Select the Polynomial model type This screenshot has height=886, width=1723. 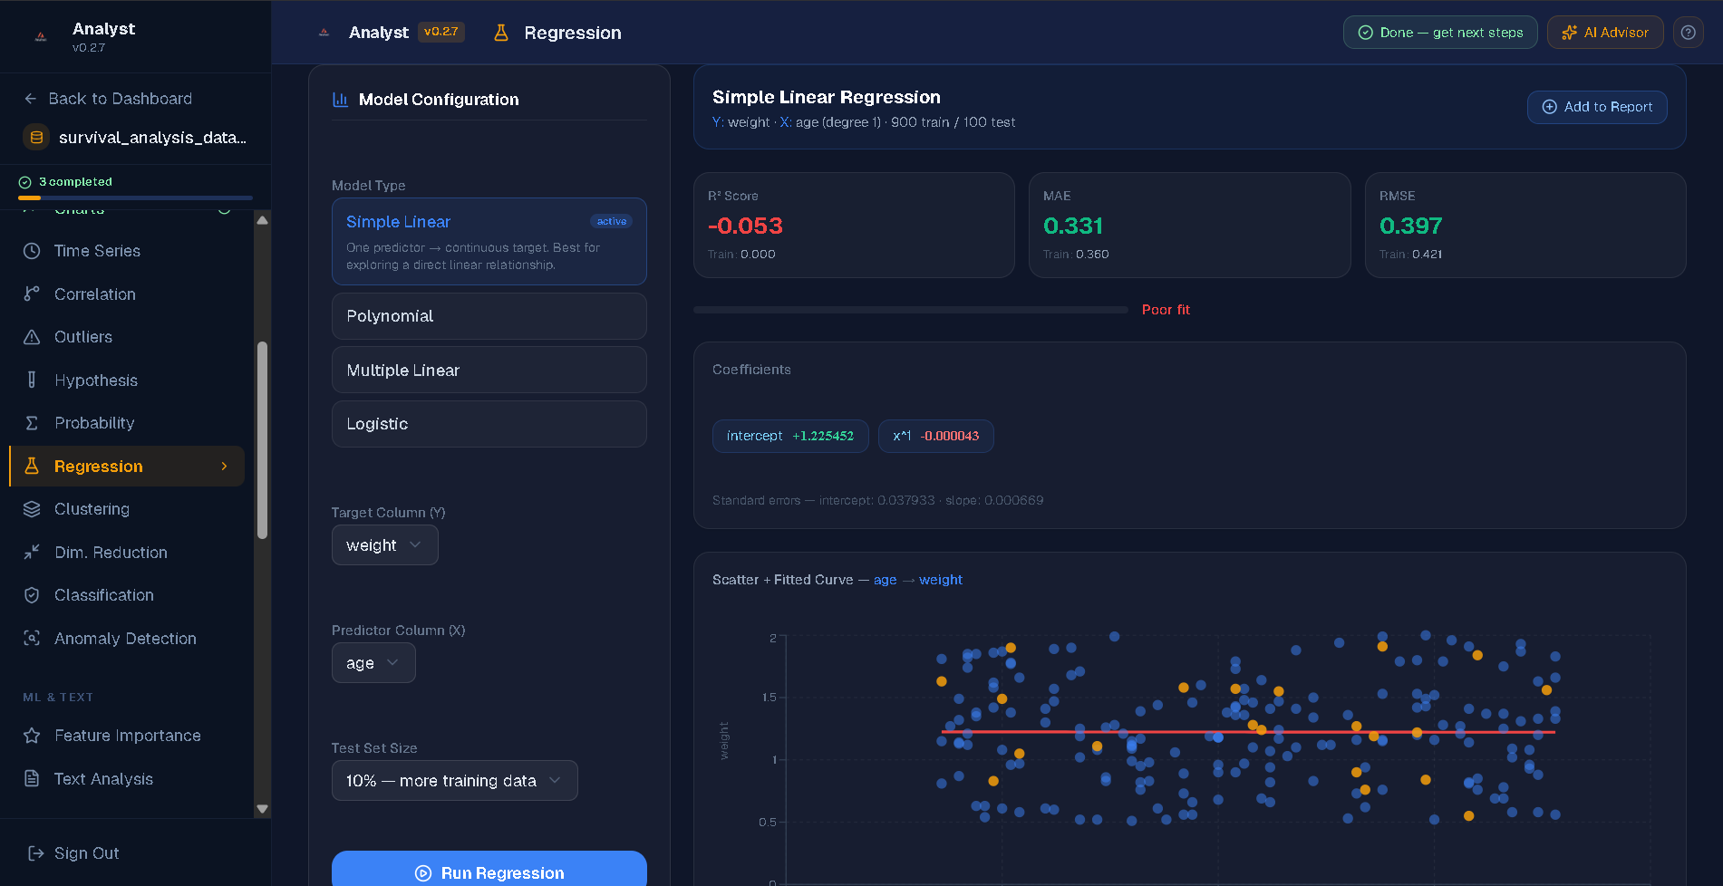click(489, 316)
